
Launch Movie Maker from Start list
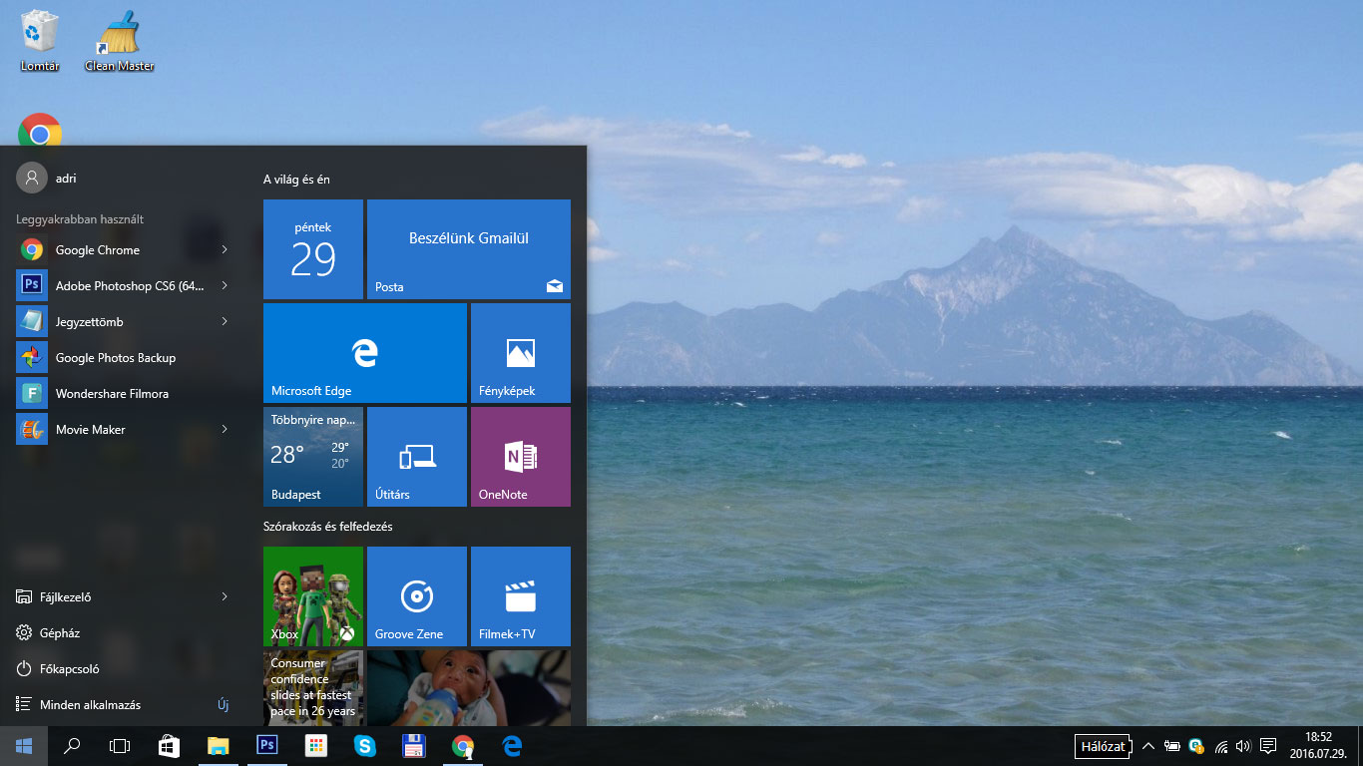coord(125,429)
